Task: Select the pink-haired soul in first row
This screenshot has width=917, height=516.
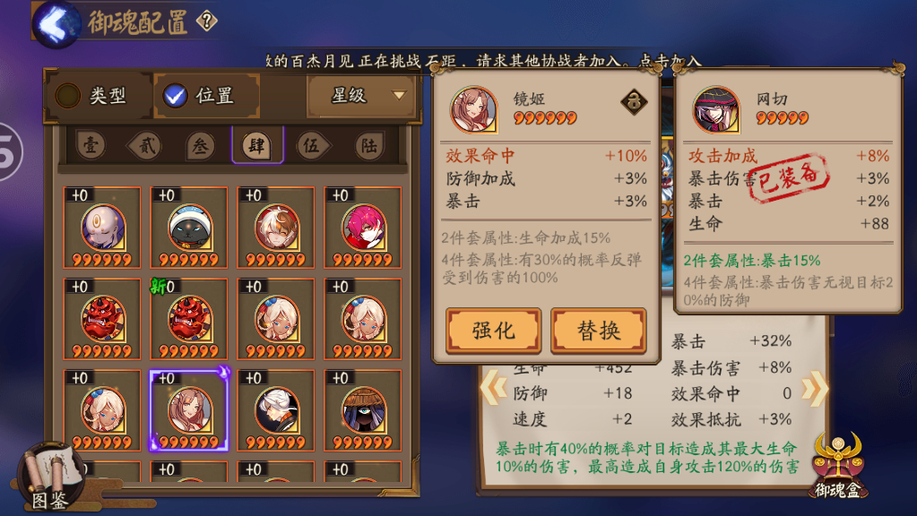Action: 363,228
